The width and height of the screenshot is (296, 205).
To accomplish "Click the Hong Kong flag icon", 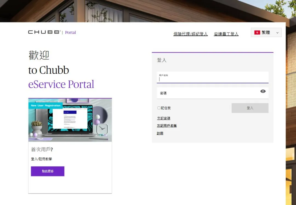I will click(257, 33).
